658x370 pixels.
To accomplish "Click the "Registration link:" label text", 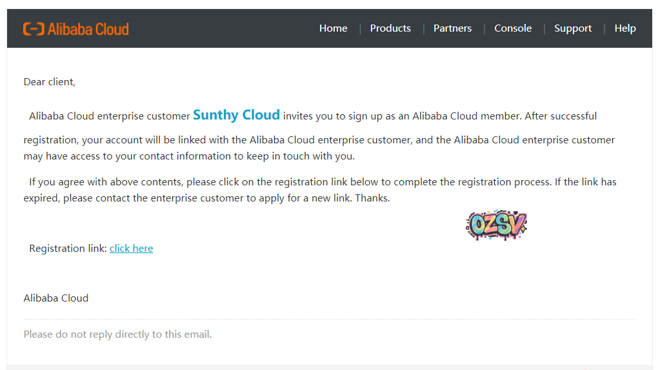I will coord(68,249).
